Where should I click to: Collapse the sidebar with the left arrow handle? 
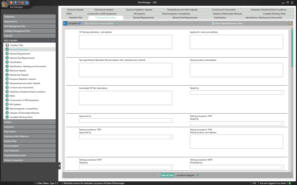[x=59, y=166]
